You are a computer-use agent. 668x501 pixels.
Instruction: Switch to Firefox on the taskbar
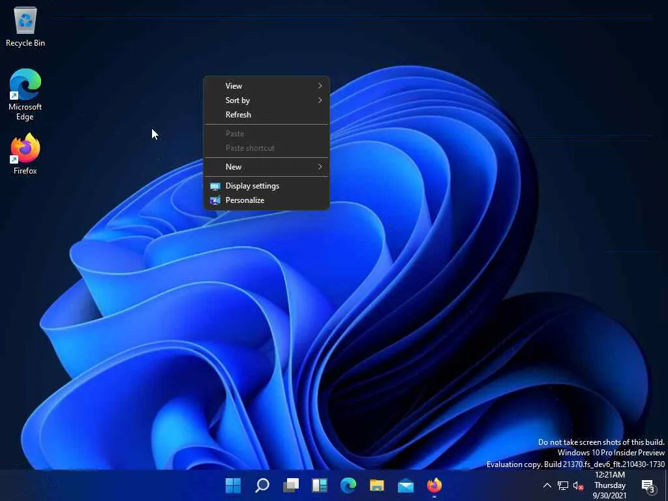(434, 485)
